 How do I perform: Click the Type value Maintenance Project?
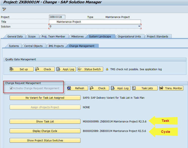point(118,17)
